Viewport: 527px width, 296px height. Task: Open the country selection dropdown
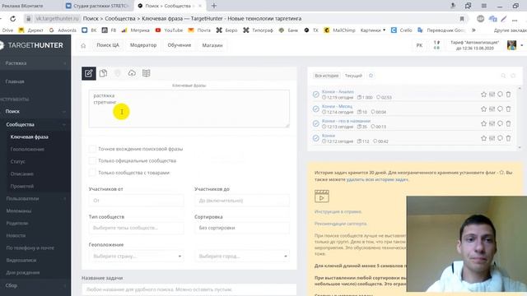click(136, 256)
